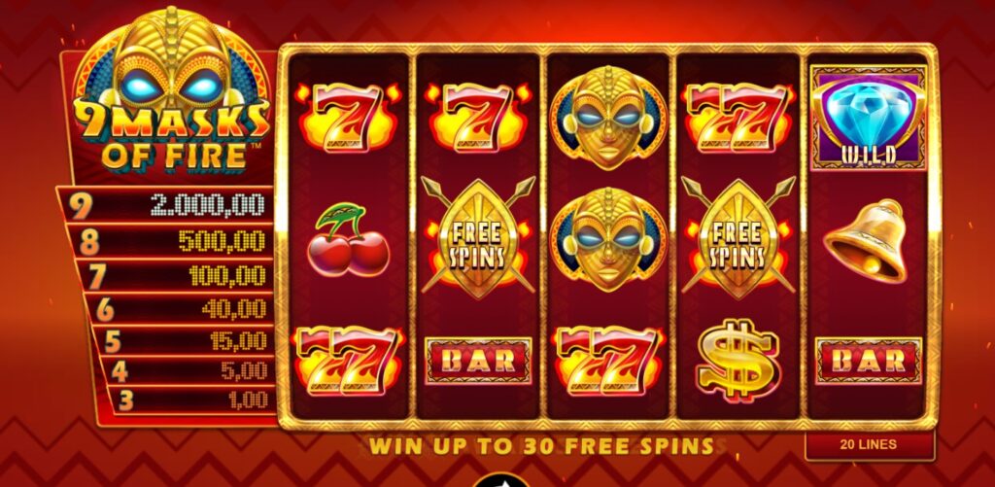Select the BAR symbol on reel two
The width and height of the screenshot is (995, 487).
click(x=478, y=361)
